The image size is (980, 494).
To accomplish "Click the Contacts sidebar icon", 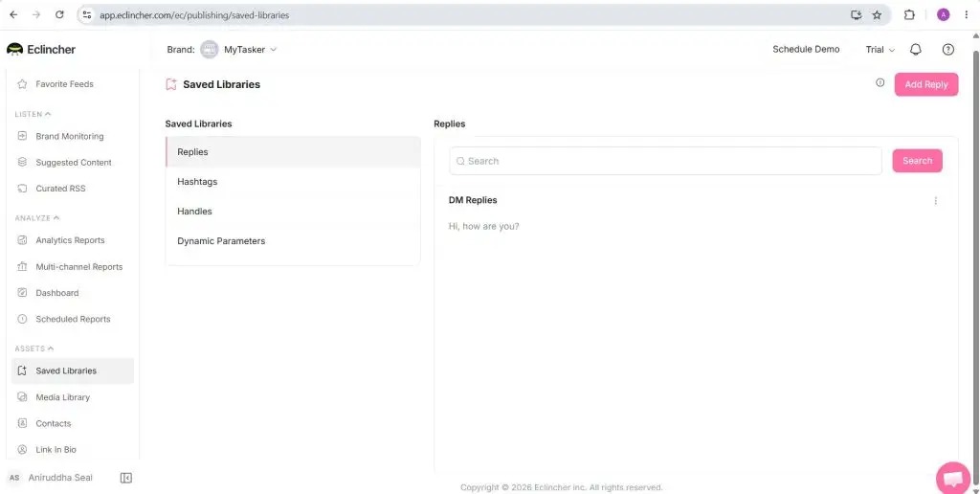I will pyautogui.click(x=23, y=423).
